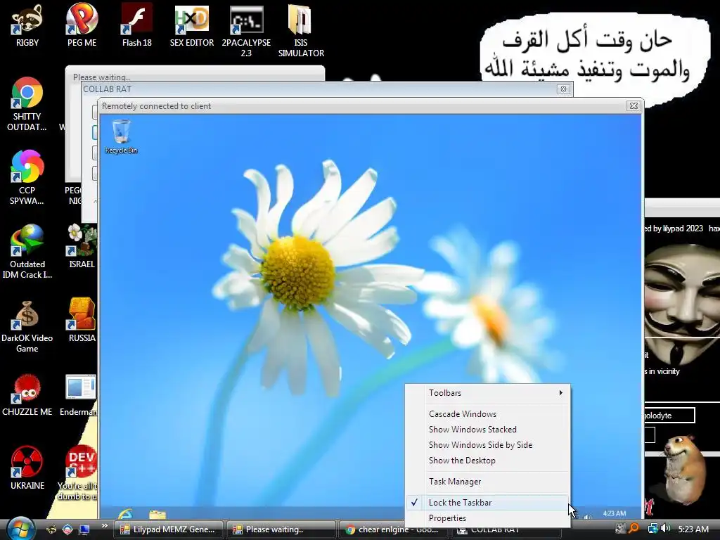Image resolution: width=720 pixels, height=540 pixels.
Task: Click the Remotely connected to client title bar
Action: coord(370,106)
